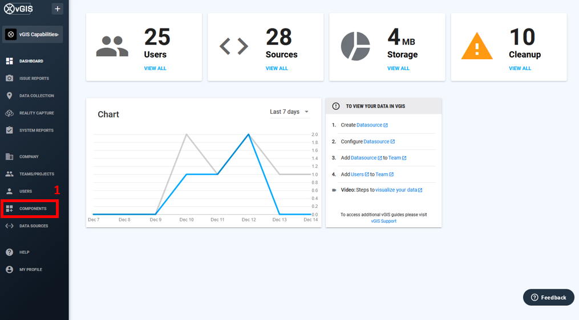The image size is (579, 320).
Task: Click the info icon beside To View Your Data
Action: 335,106
